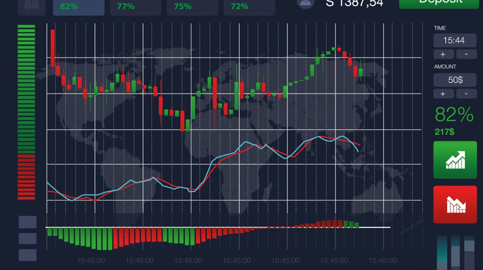Image resolution: width=483 pixels, height=270 pixels.
Task: Click the green Deposit button
Action: [440, 4]
